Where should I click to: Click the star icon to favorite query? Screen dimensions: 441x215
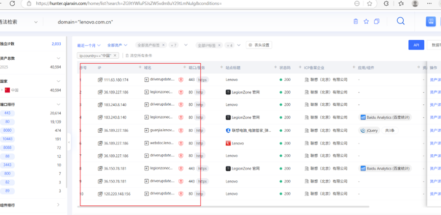(x=366, y=21)
